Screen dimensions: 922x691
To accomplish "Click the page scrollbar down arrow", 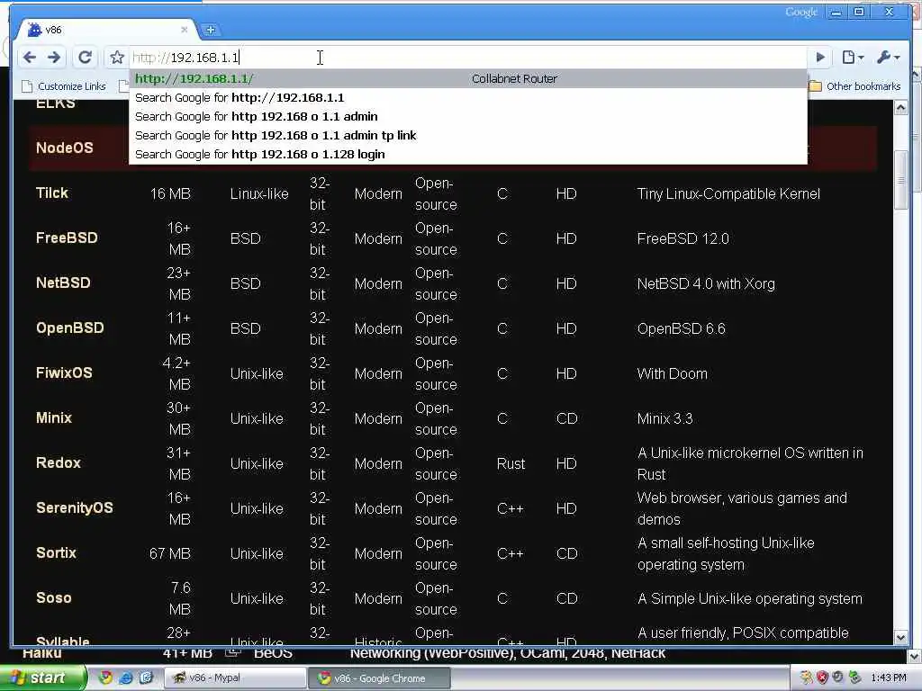I will click(900, 637).
